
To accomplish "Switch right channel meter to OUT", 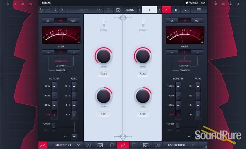I will coord(197,21).
